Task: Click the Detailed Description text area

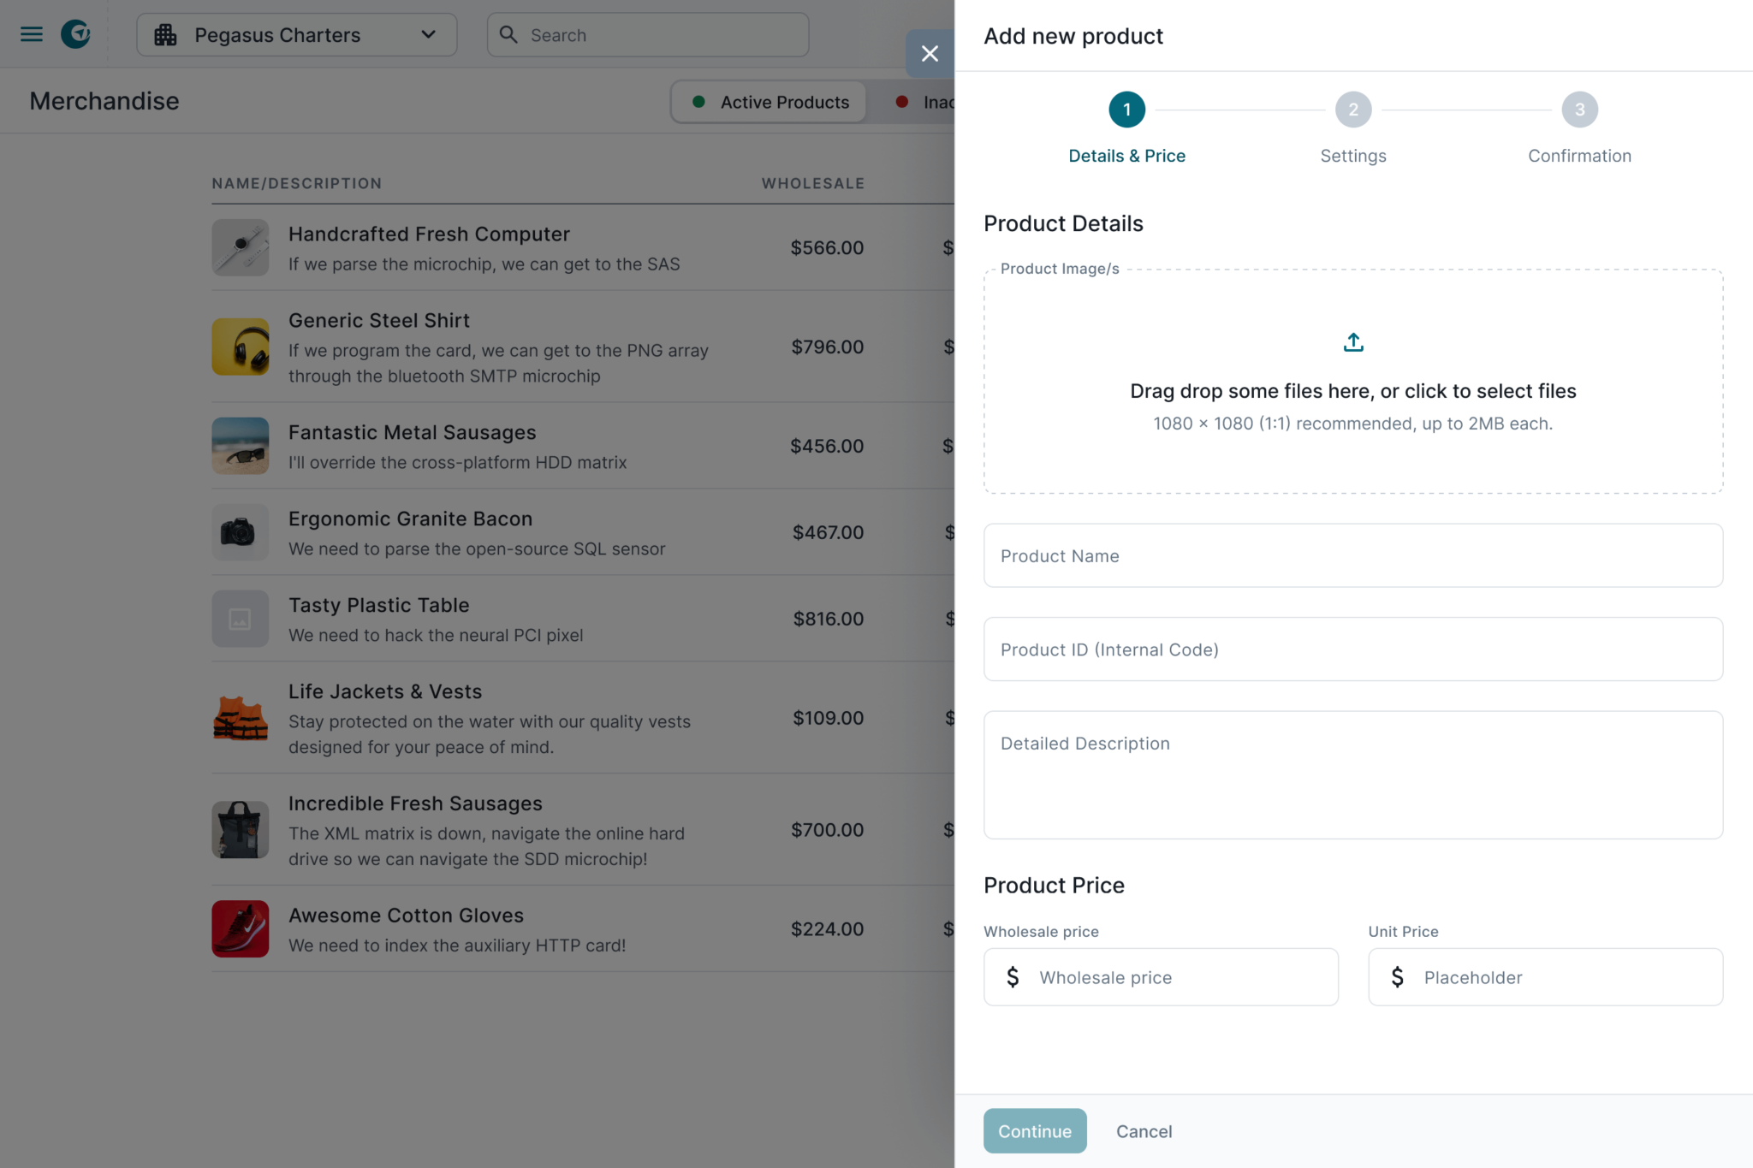Action: coord(1352,774)
